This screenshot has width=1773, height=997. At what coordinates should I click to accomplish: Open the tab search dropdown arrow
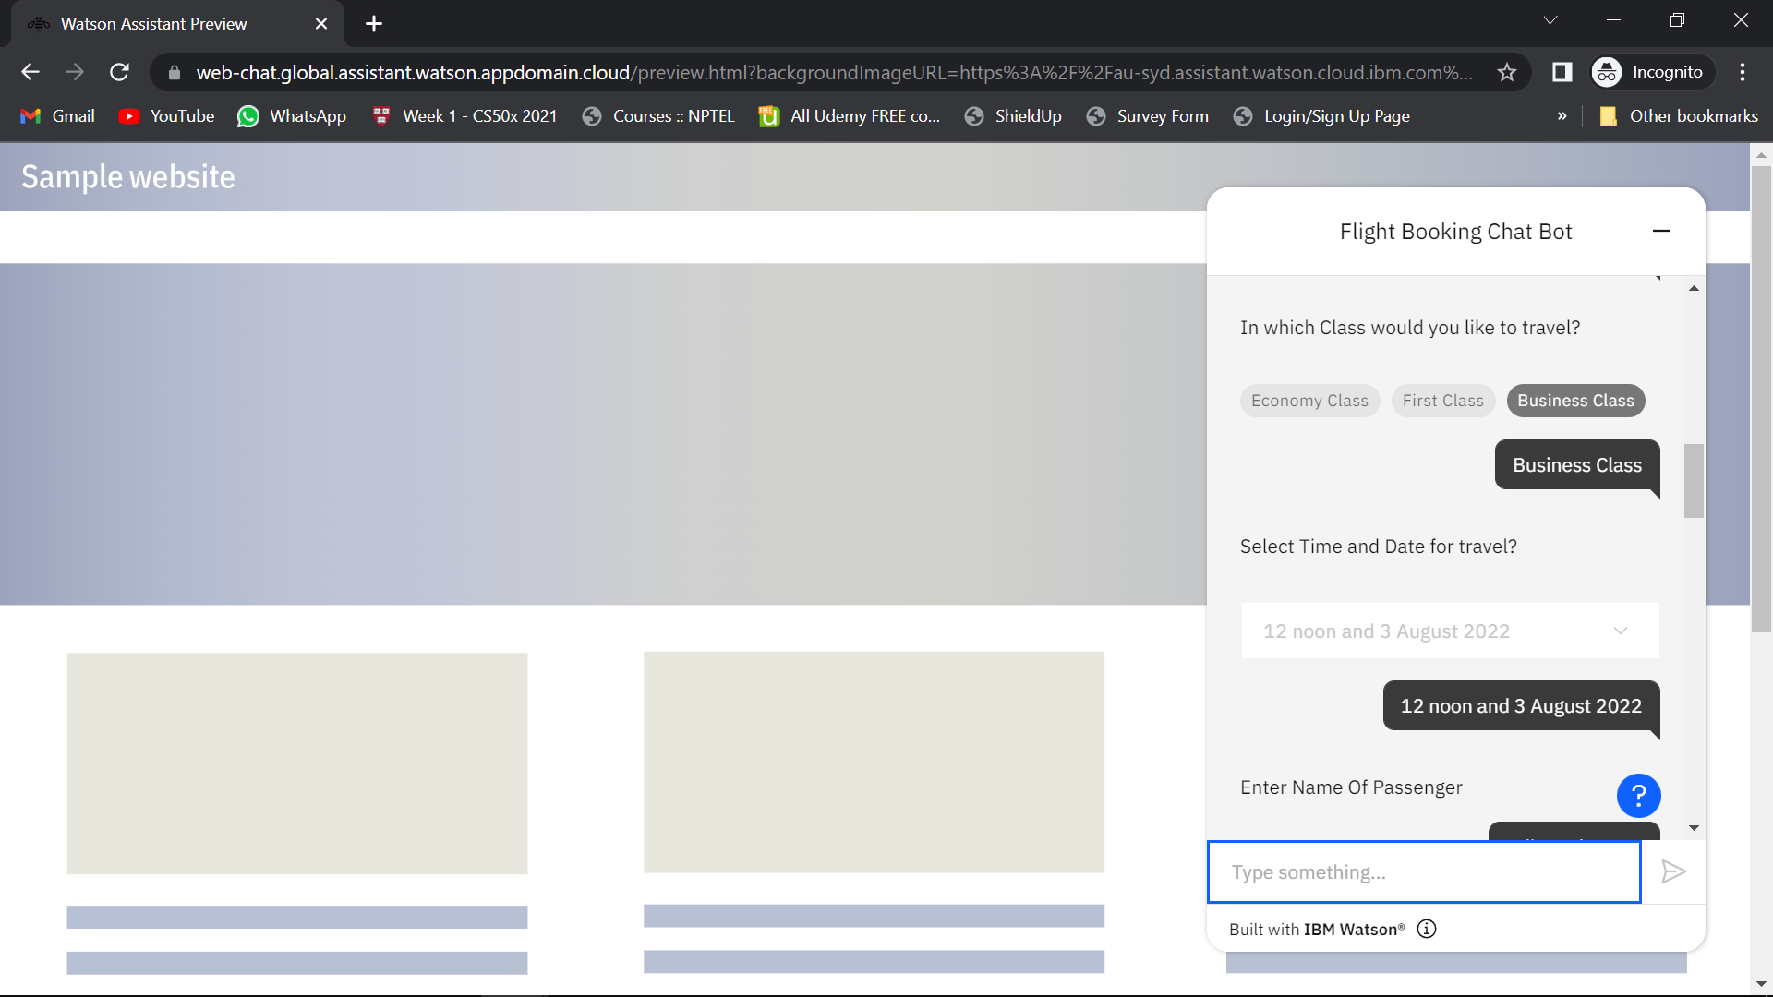tap(1550, 20)
